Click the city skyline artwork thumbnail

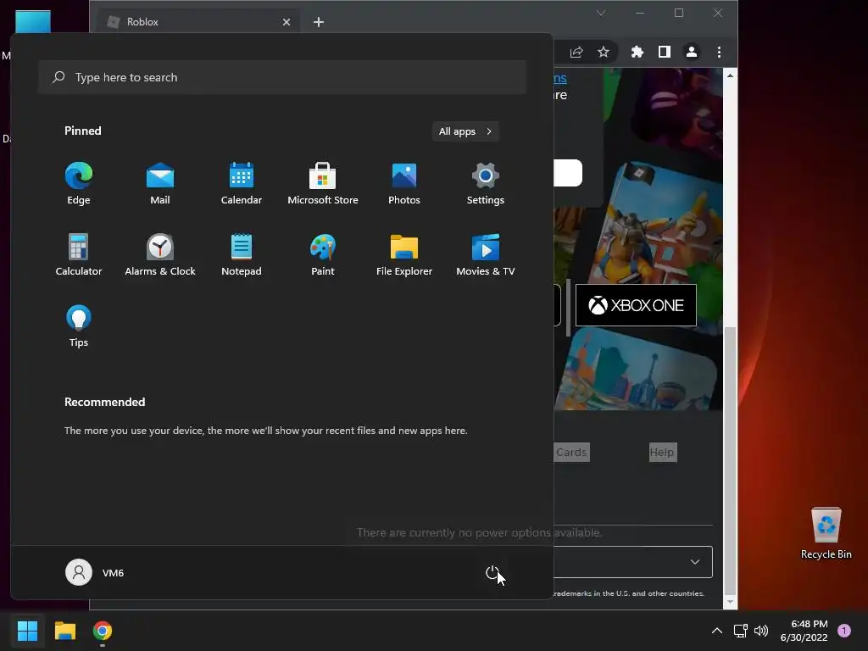pyautogui.click(x=637, y=370)
